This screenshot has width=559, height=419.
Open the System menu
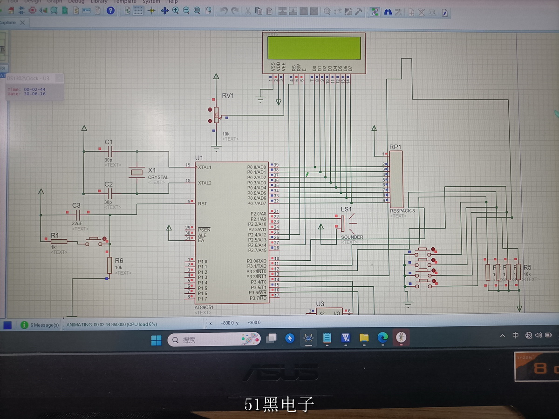click(151, 1)
